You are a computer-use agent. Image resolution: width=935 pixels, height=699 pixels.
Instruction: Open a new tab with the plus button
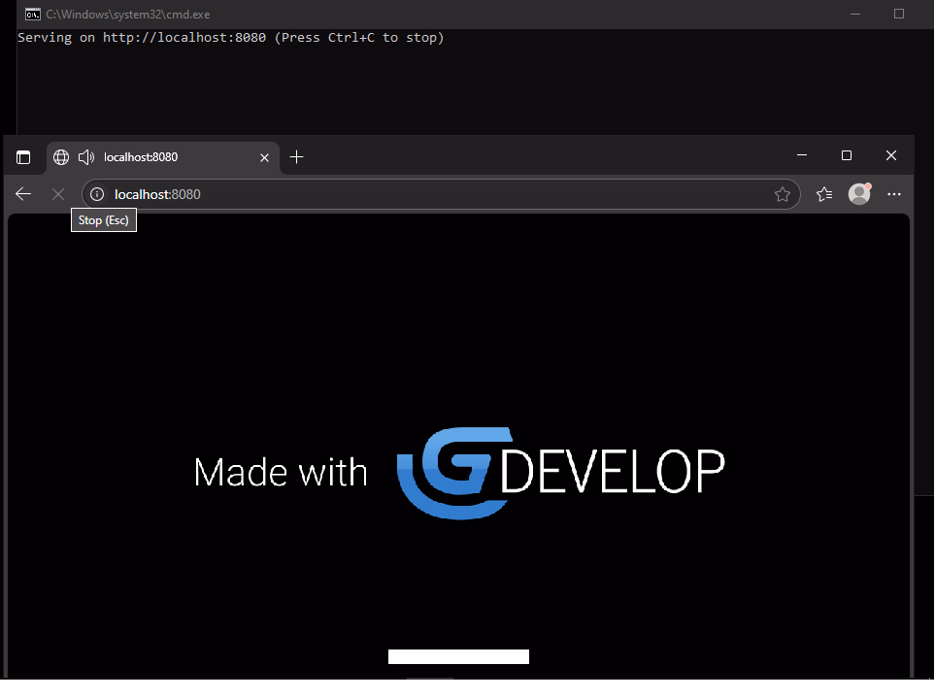pyautogui.click(x=297, y=157)
